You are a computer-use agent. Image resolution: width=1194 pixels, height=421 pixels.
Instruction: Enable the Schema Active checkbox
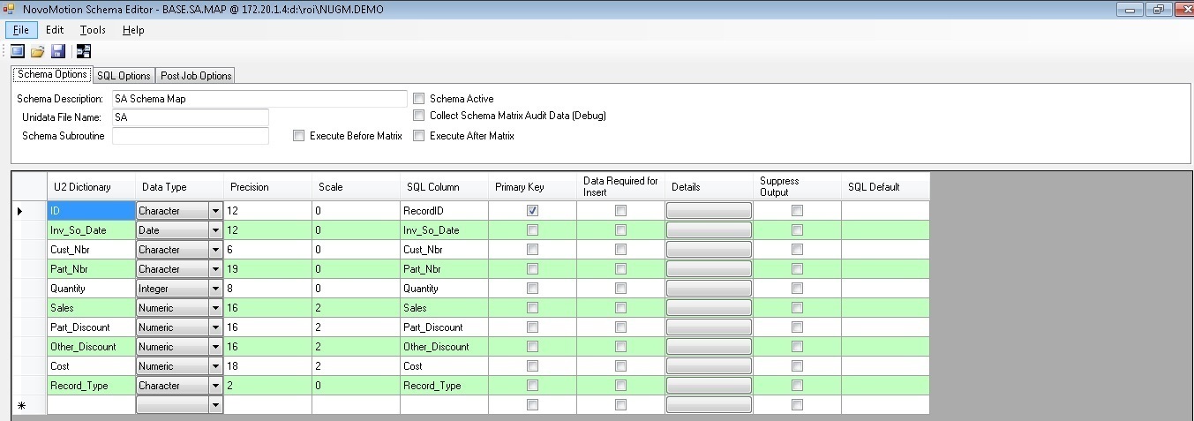pyautogui.click(x=420, y=99)
